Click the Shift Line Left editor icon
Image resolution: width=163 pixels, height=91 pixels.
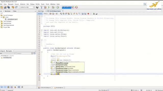(83, 14)
